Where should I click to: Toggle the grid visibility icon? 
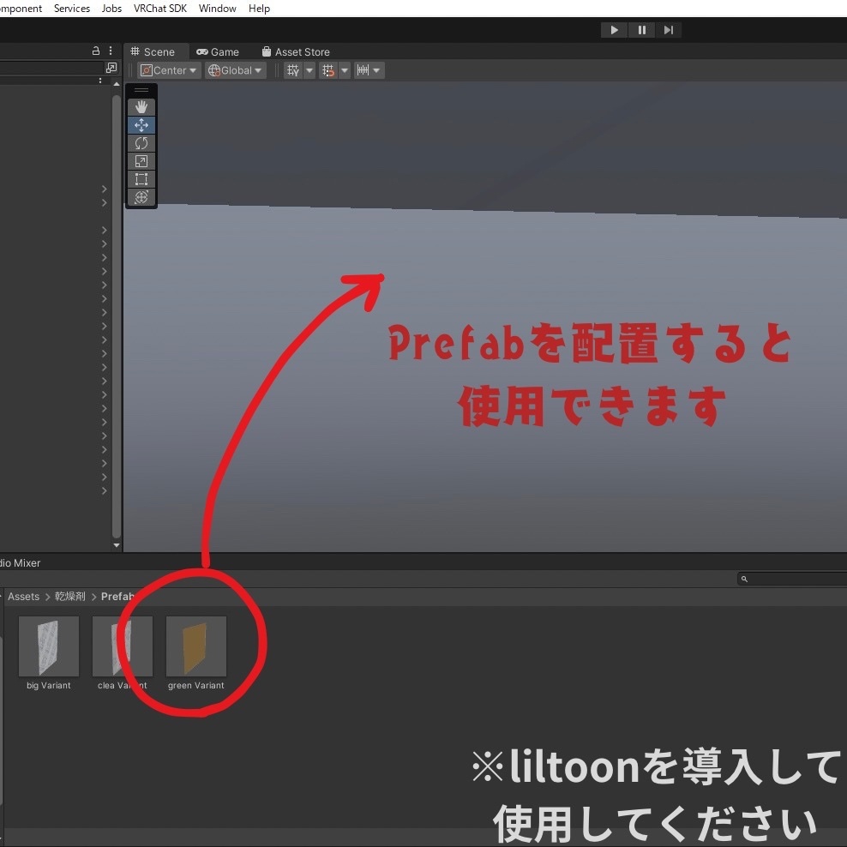pos(293,70)
